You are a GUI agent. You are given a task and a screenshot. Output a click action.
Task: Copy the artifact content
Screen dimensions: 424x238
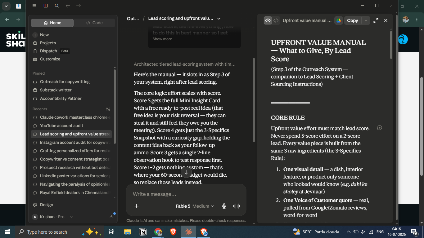point(352,20)
